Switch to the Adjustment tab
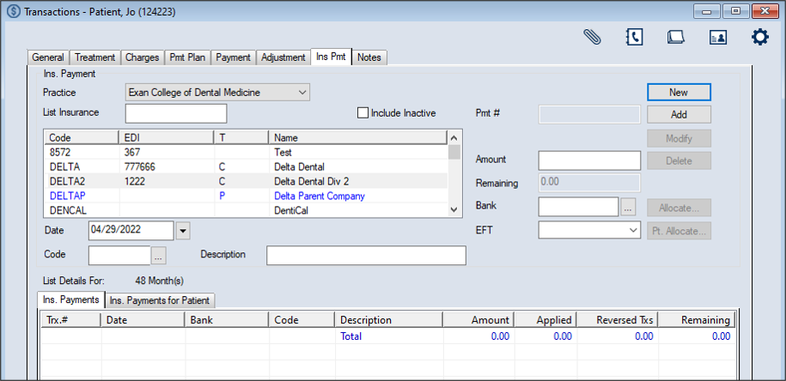786x381 pixels. pos(283,57)
